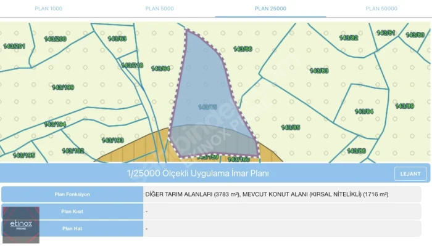Click parcel label 143/201 on map

point(14,46)
